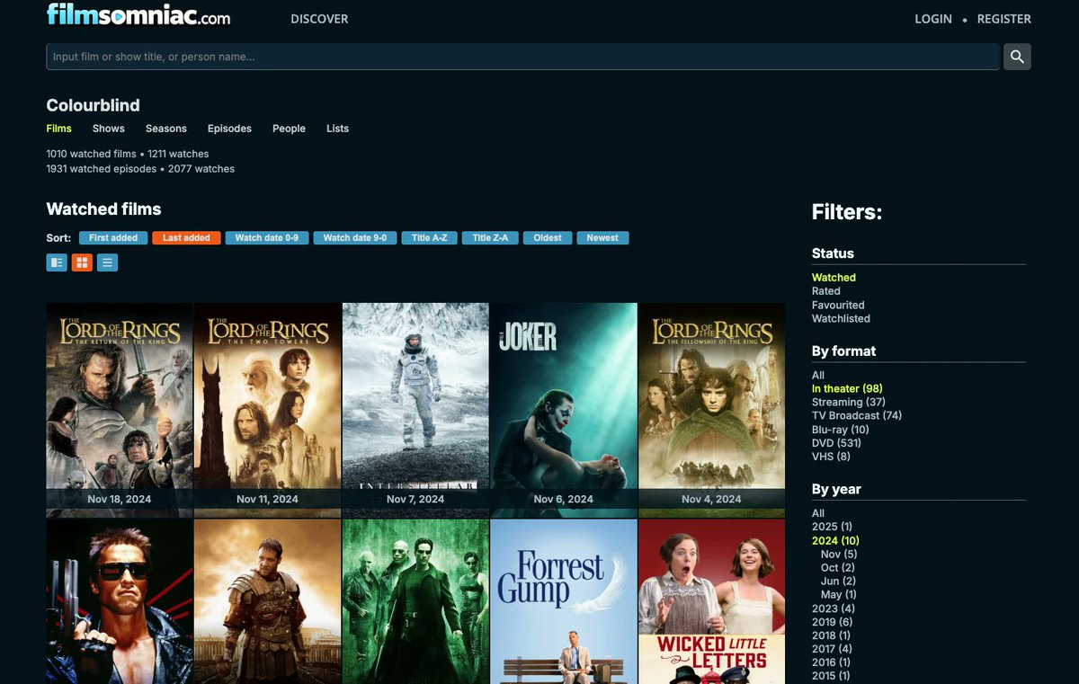Open Fellowship of the Ring poster
Image resolution: width=1079 pixels, height=684 pixels.
pyautogui.click(x=711, y=410)
